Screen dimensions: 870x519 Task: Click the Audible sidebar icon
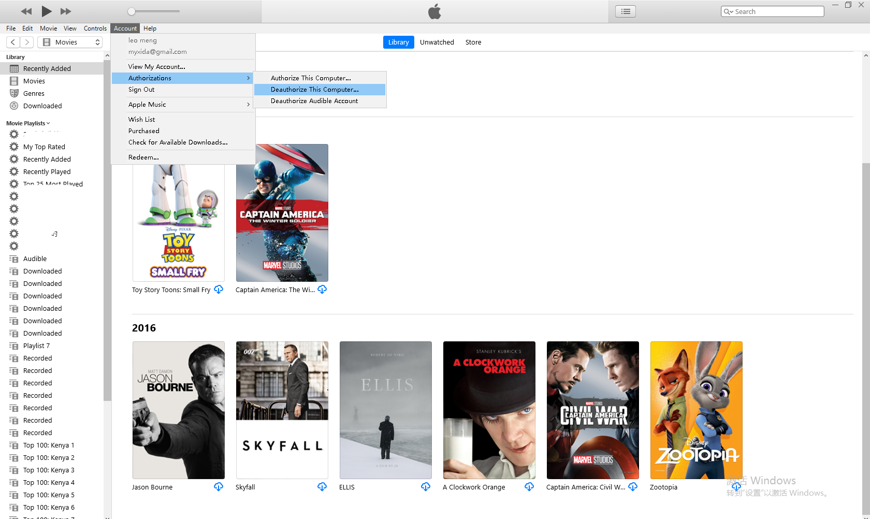click(14, 258)
